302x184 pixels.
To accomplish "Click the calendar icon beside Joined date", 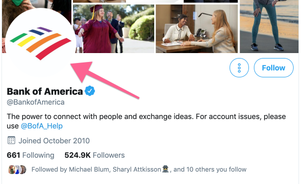I will [11, 140].
